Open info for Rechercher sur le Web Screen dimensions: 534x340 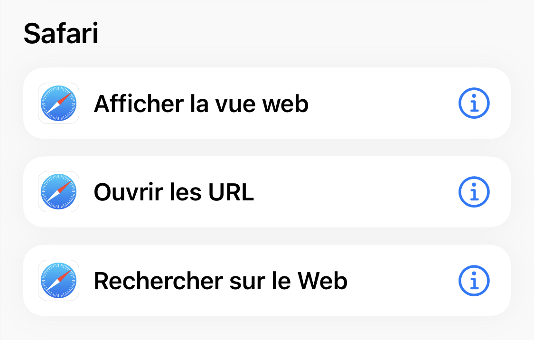(x=474, y=281)
